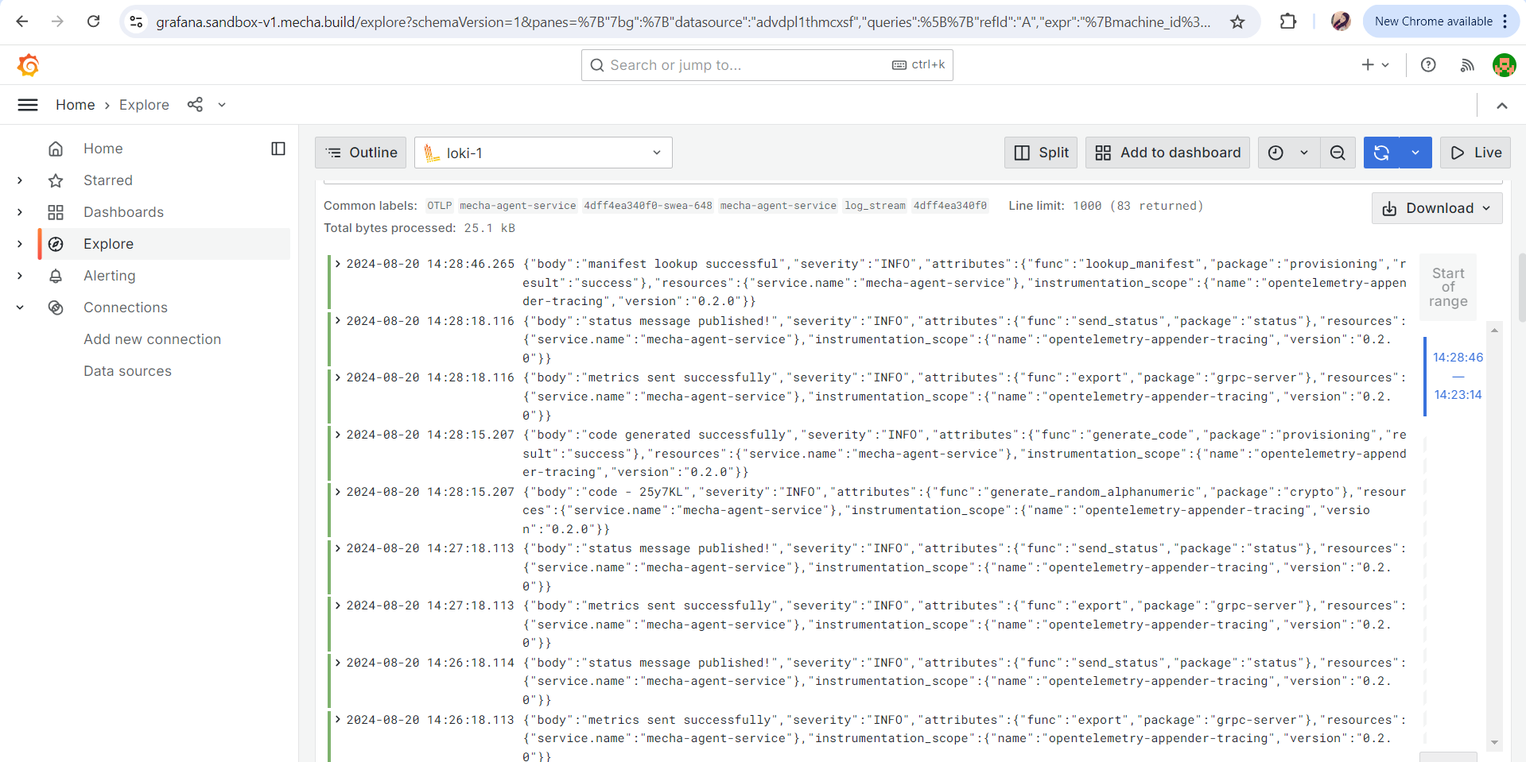Open the help question mark icon
1526x762 pixels.
coord(1428,65)
